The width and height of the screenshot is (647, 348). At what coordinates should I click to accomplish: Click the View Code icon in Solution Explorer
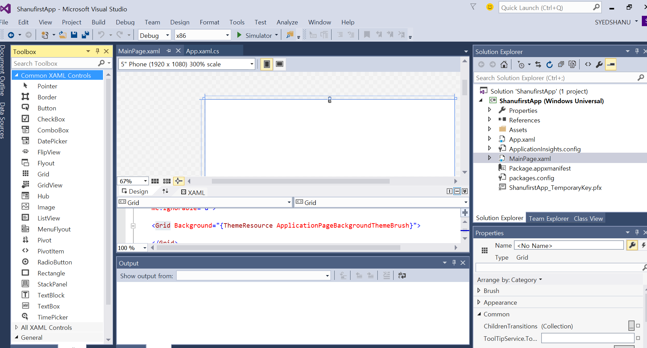[588, 64]
